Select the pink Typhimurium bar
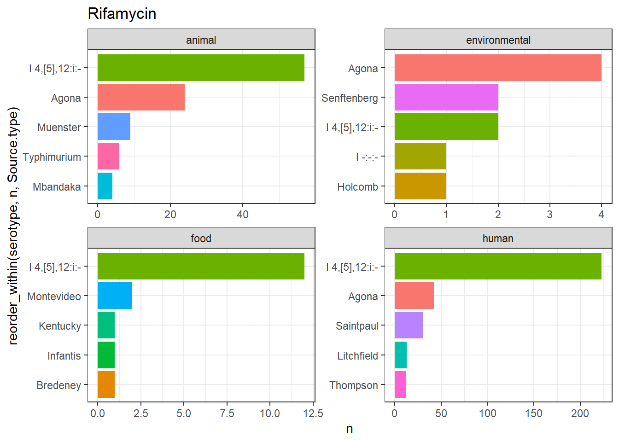 (x=108, y=156)
